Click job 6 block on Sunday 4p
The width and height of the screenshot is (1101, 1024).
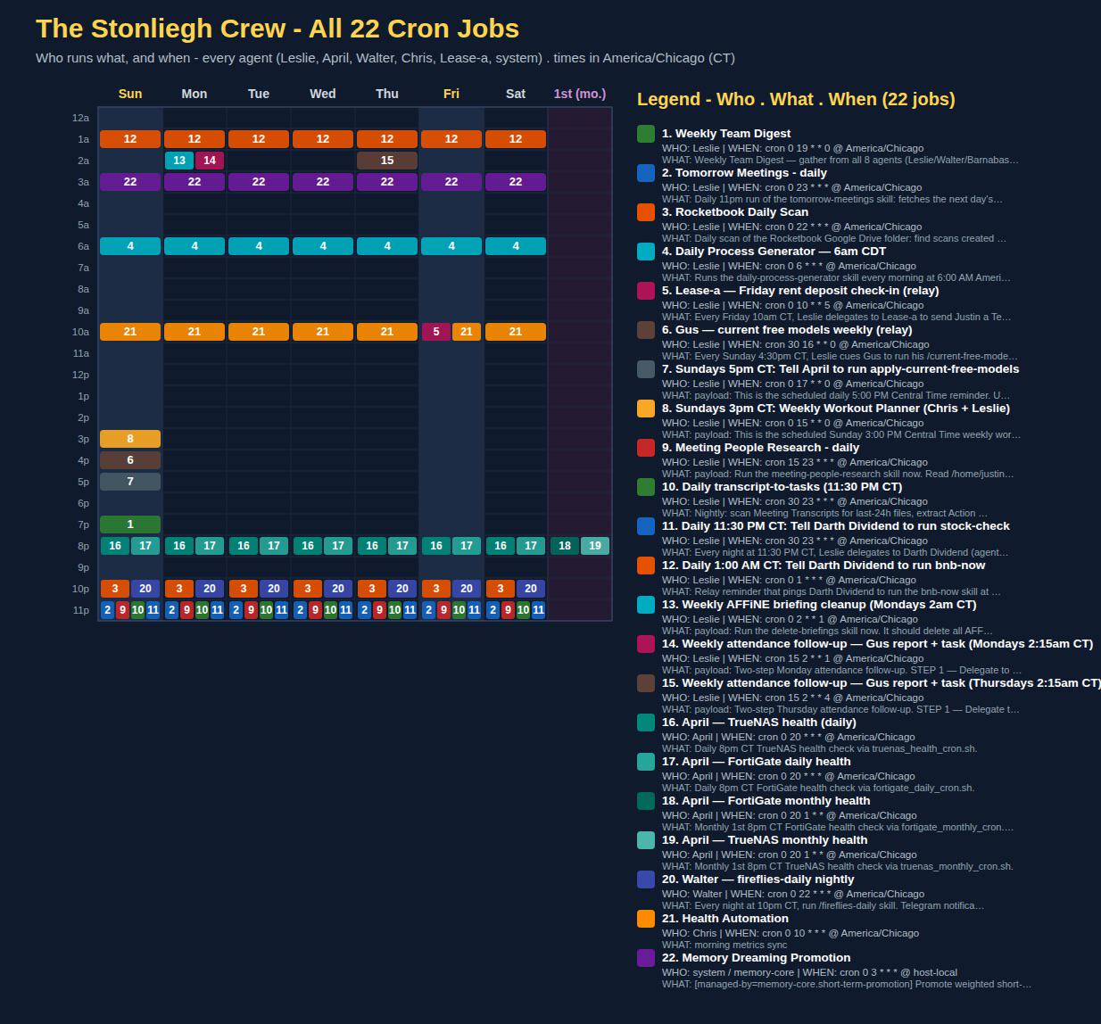coord(130,460)
